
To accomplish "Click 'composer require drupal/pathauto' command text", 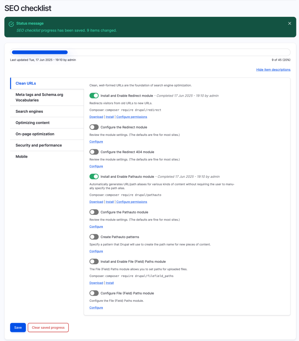I will coord(133,195).
